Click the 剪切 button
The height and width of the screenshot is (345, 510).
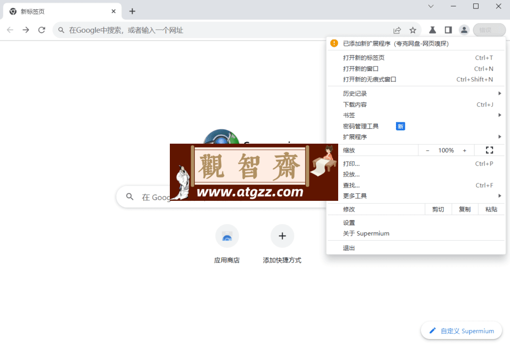tap(438, 209)
